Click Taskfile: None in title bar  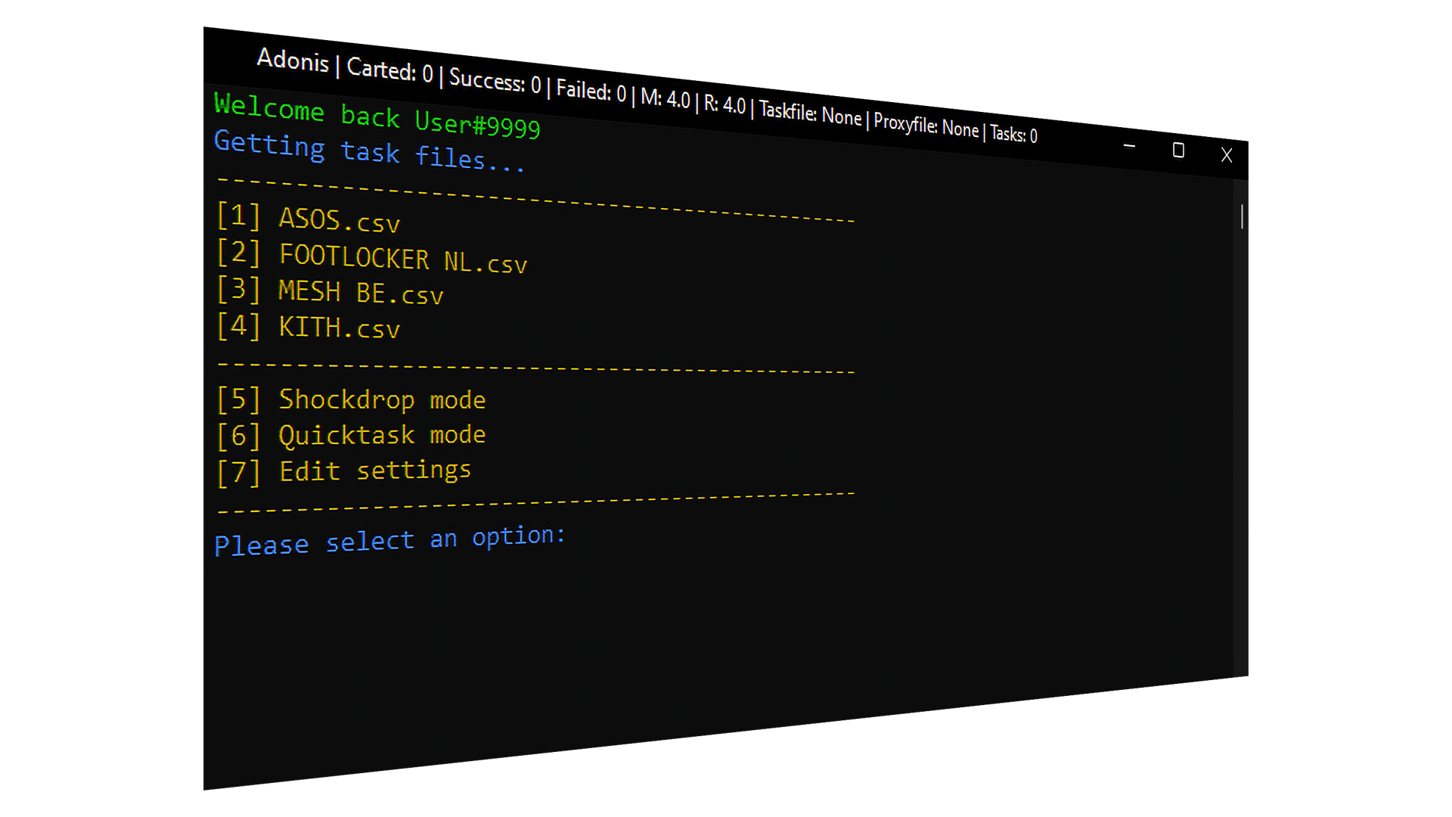(x=810, y=113)
